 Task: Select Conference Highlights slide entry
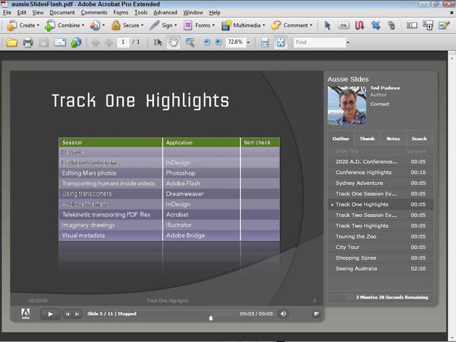pos(380,172)
